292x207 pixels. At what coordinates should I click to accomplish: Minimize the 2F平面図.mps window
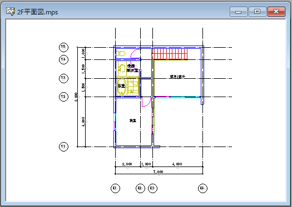(x=239, y=12)
